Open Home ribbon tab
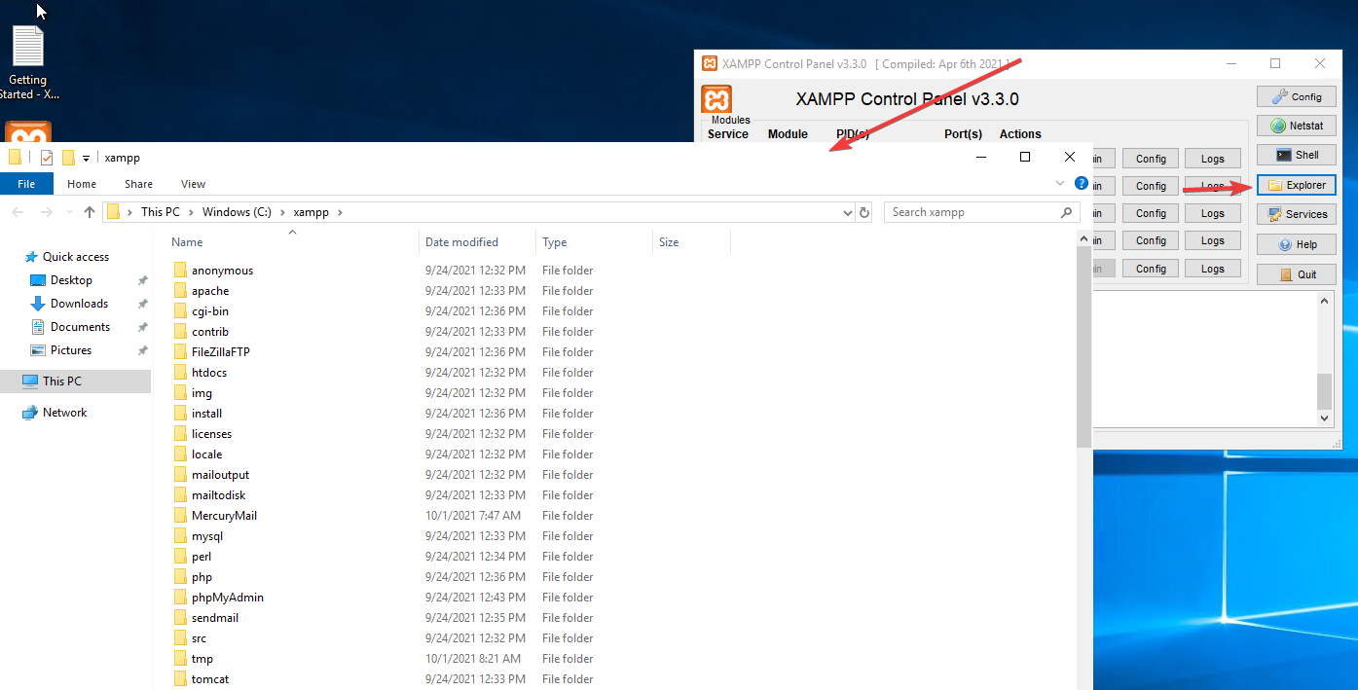 pyautogui.click(x=82, y=184)
